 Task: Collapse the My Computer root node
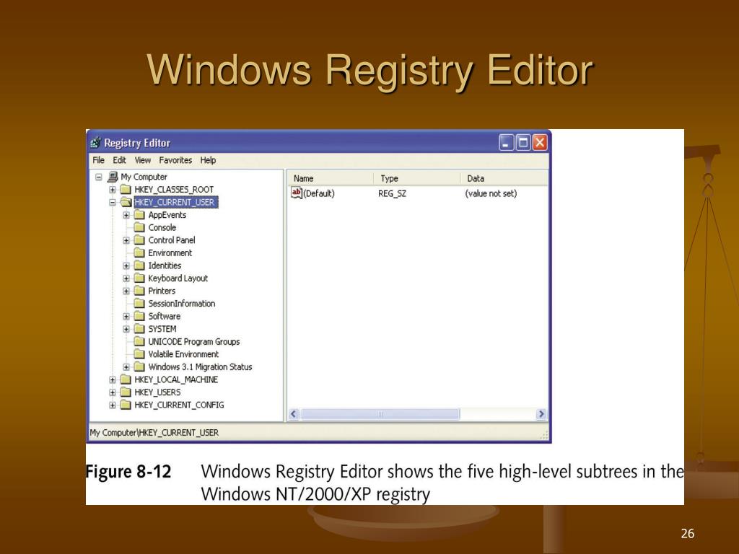[x=98, y=177]
